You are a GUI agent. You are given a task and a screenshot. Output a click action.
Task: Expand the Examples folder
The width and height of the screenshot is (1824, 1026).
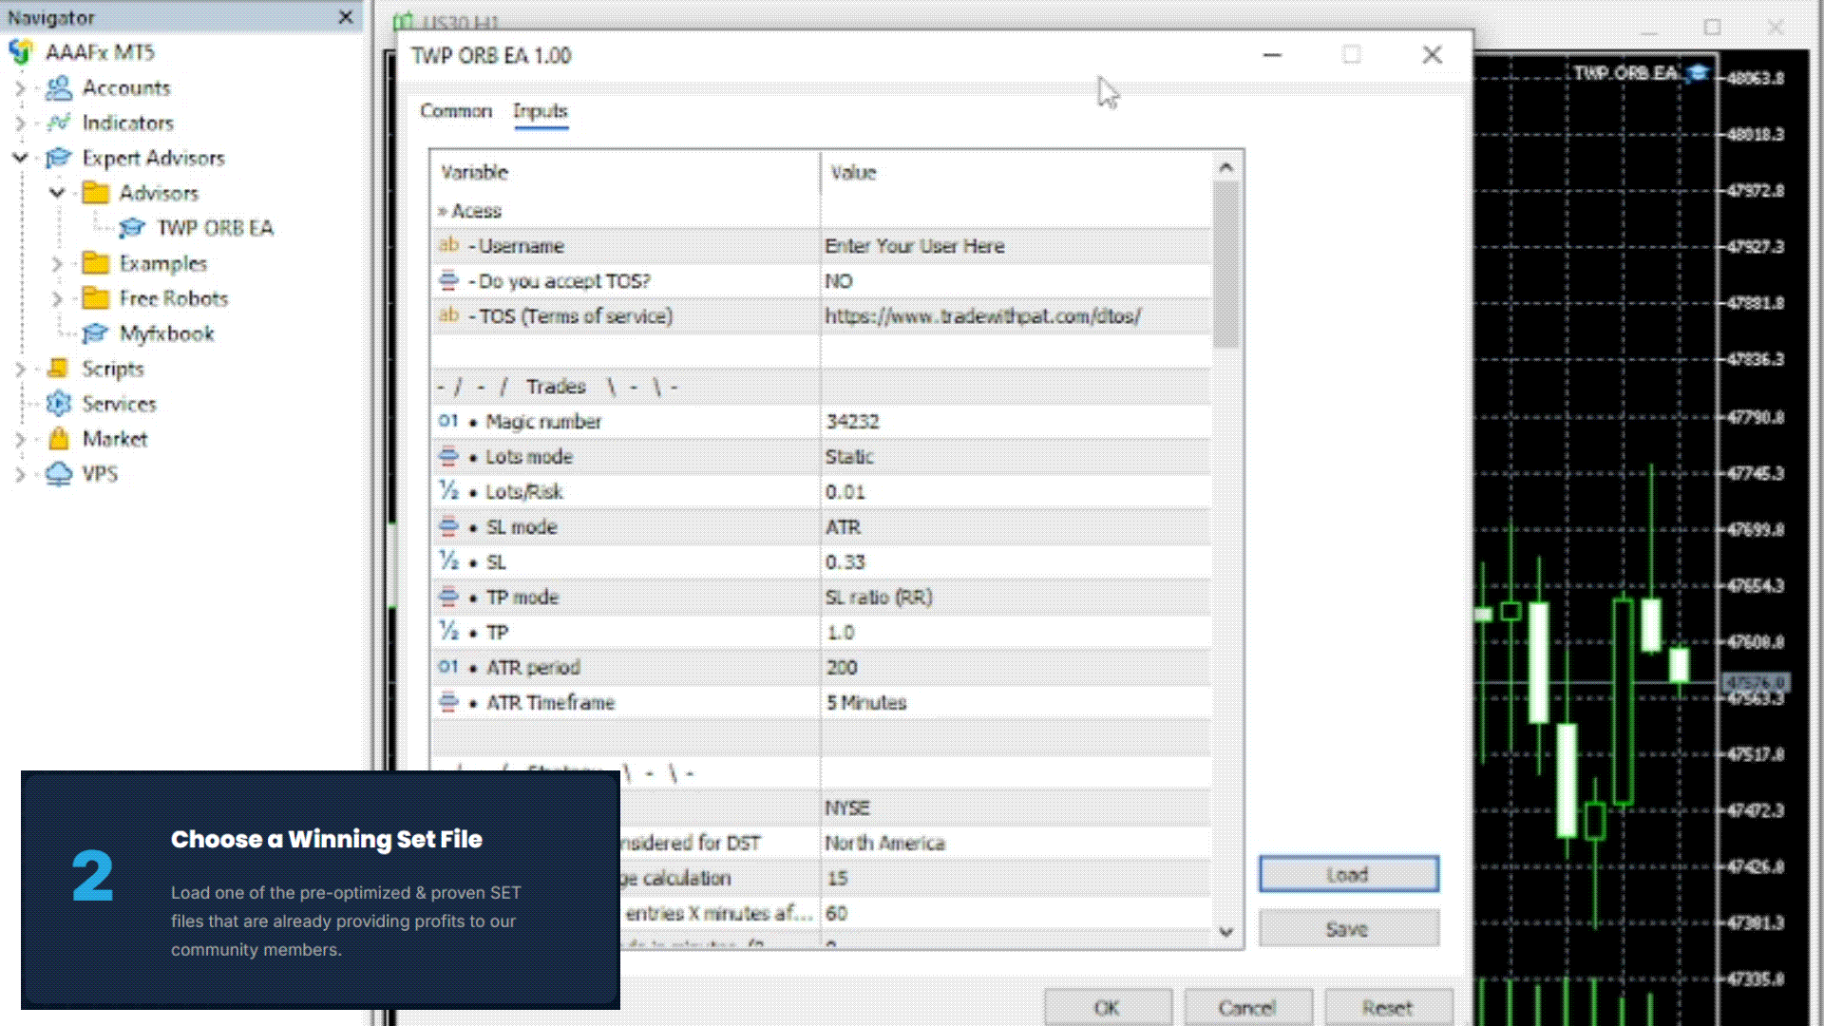[57, 264]
